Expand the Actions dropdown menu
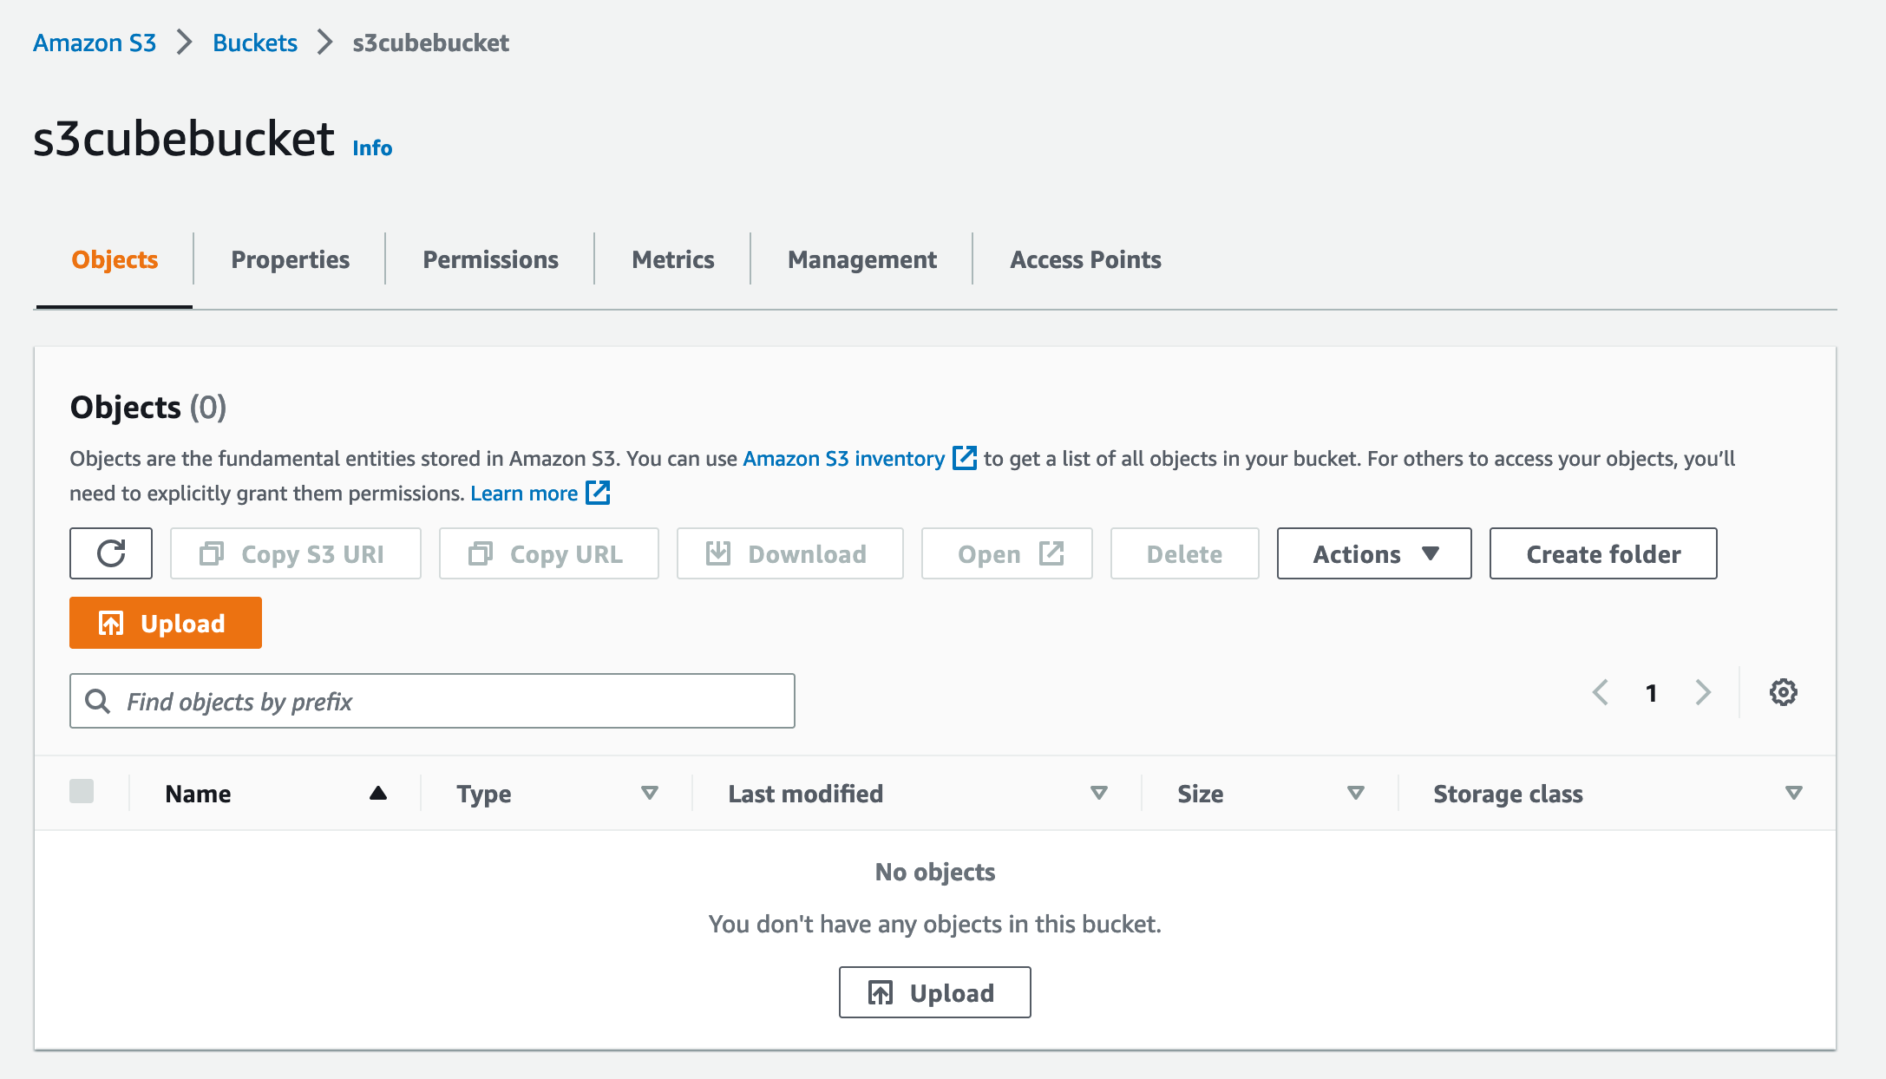The width and height of the screenshot is (1886, 1079). pos(1373,553)
